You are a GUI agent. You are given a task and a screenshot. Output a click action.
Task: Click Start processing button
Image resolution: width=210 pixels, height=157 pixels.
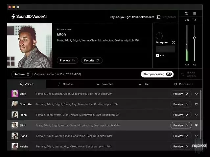157,74
